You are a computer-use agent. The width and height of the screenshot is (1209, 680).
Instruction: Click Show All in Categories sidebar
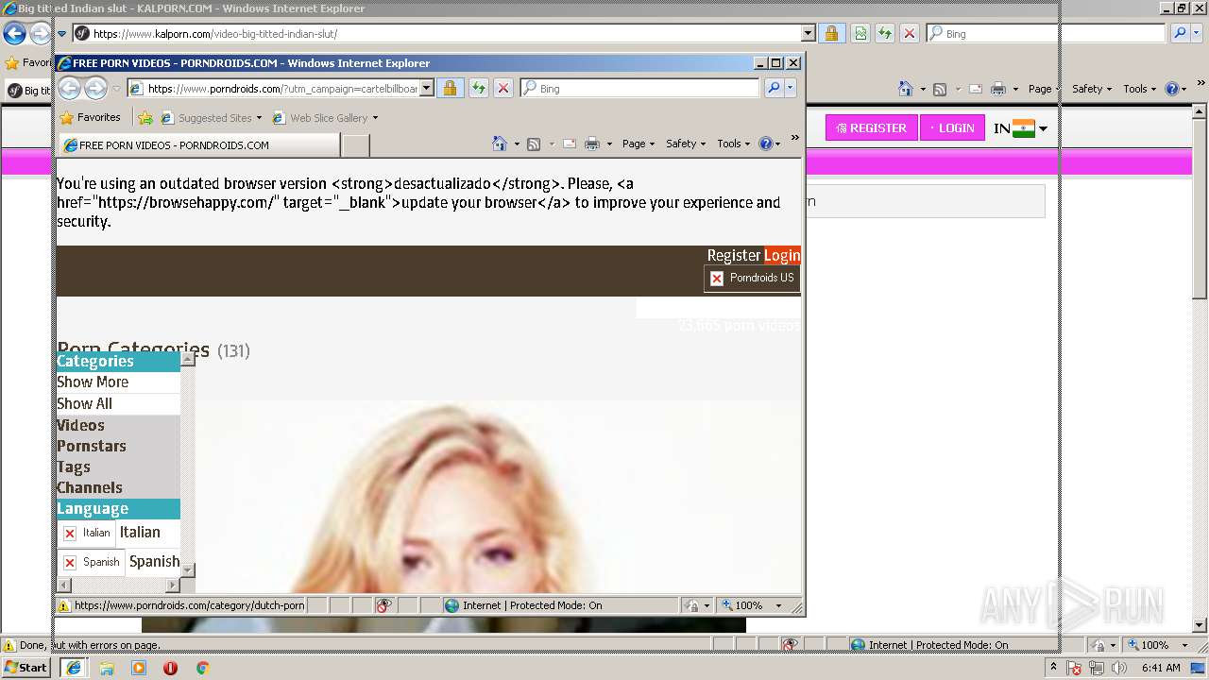tap(84, 403)
